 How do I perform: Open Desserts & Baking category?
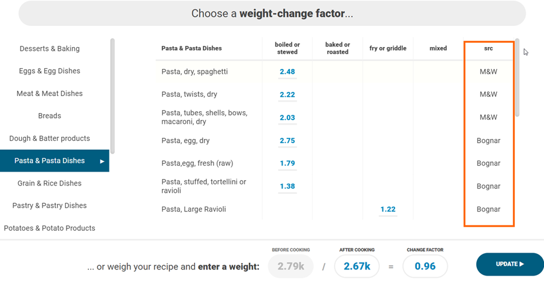[50, 48]
